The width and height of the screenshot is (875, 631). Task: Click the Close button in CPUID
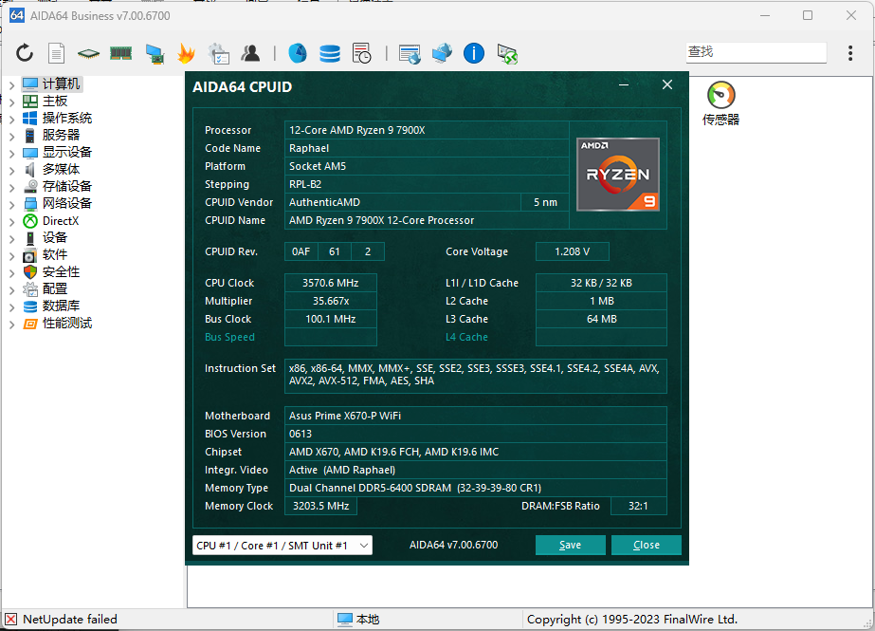pos(647,545)
